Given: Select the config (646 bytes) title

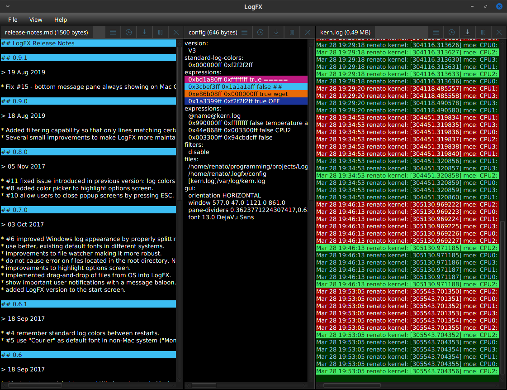Looking at the screenshot, I should pos(213,33).
